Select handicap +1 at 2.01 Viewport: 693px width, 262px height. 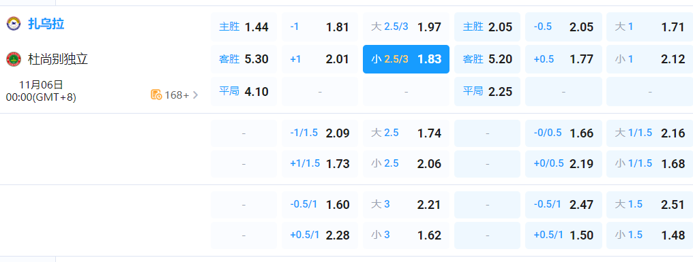coord(320,59)
